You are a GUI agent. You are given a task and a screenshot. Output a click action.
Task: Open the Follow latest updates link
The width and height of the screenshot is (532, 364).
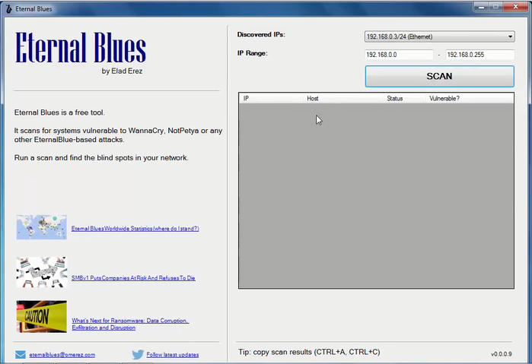173,355
